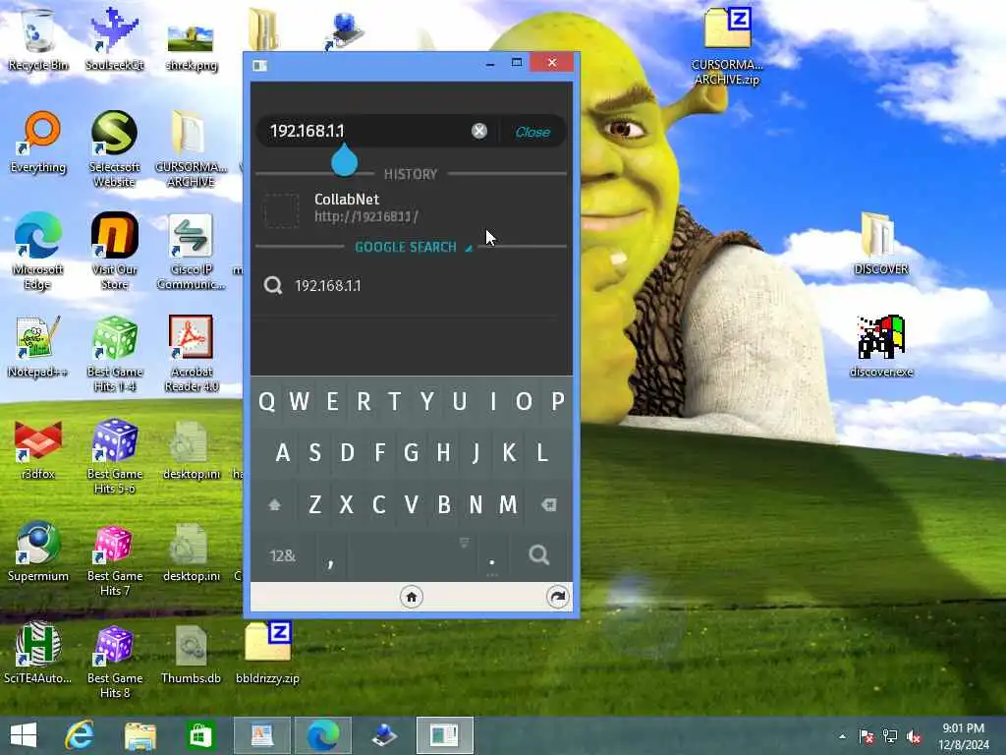Select the 192.168.1.1 search suggestion

pos(411,286)
